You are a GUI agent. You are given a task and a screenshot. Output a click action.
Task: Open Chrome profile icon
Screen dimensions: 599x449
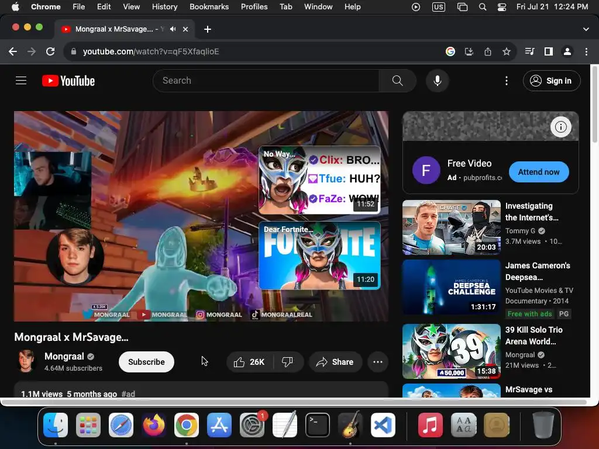click(567, 51)
